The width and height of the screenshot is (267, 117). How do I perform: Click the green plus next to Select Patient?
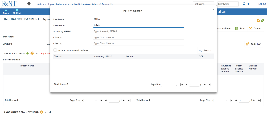pos(28,53)
